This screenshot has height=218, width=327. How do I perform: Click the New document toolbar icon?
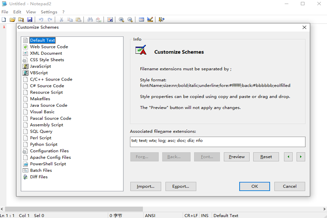point(4,20)
